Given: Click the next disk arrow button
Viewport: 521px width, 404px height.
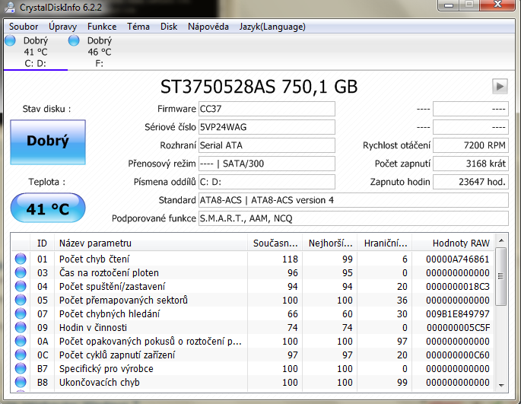Looking at the screenshot, I should (x=500, y=86).
